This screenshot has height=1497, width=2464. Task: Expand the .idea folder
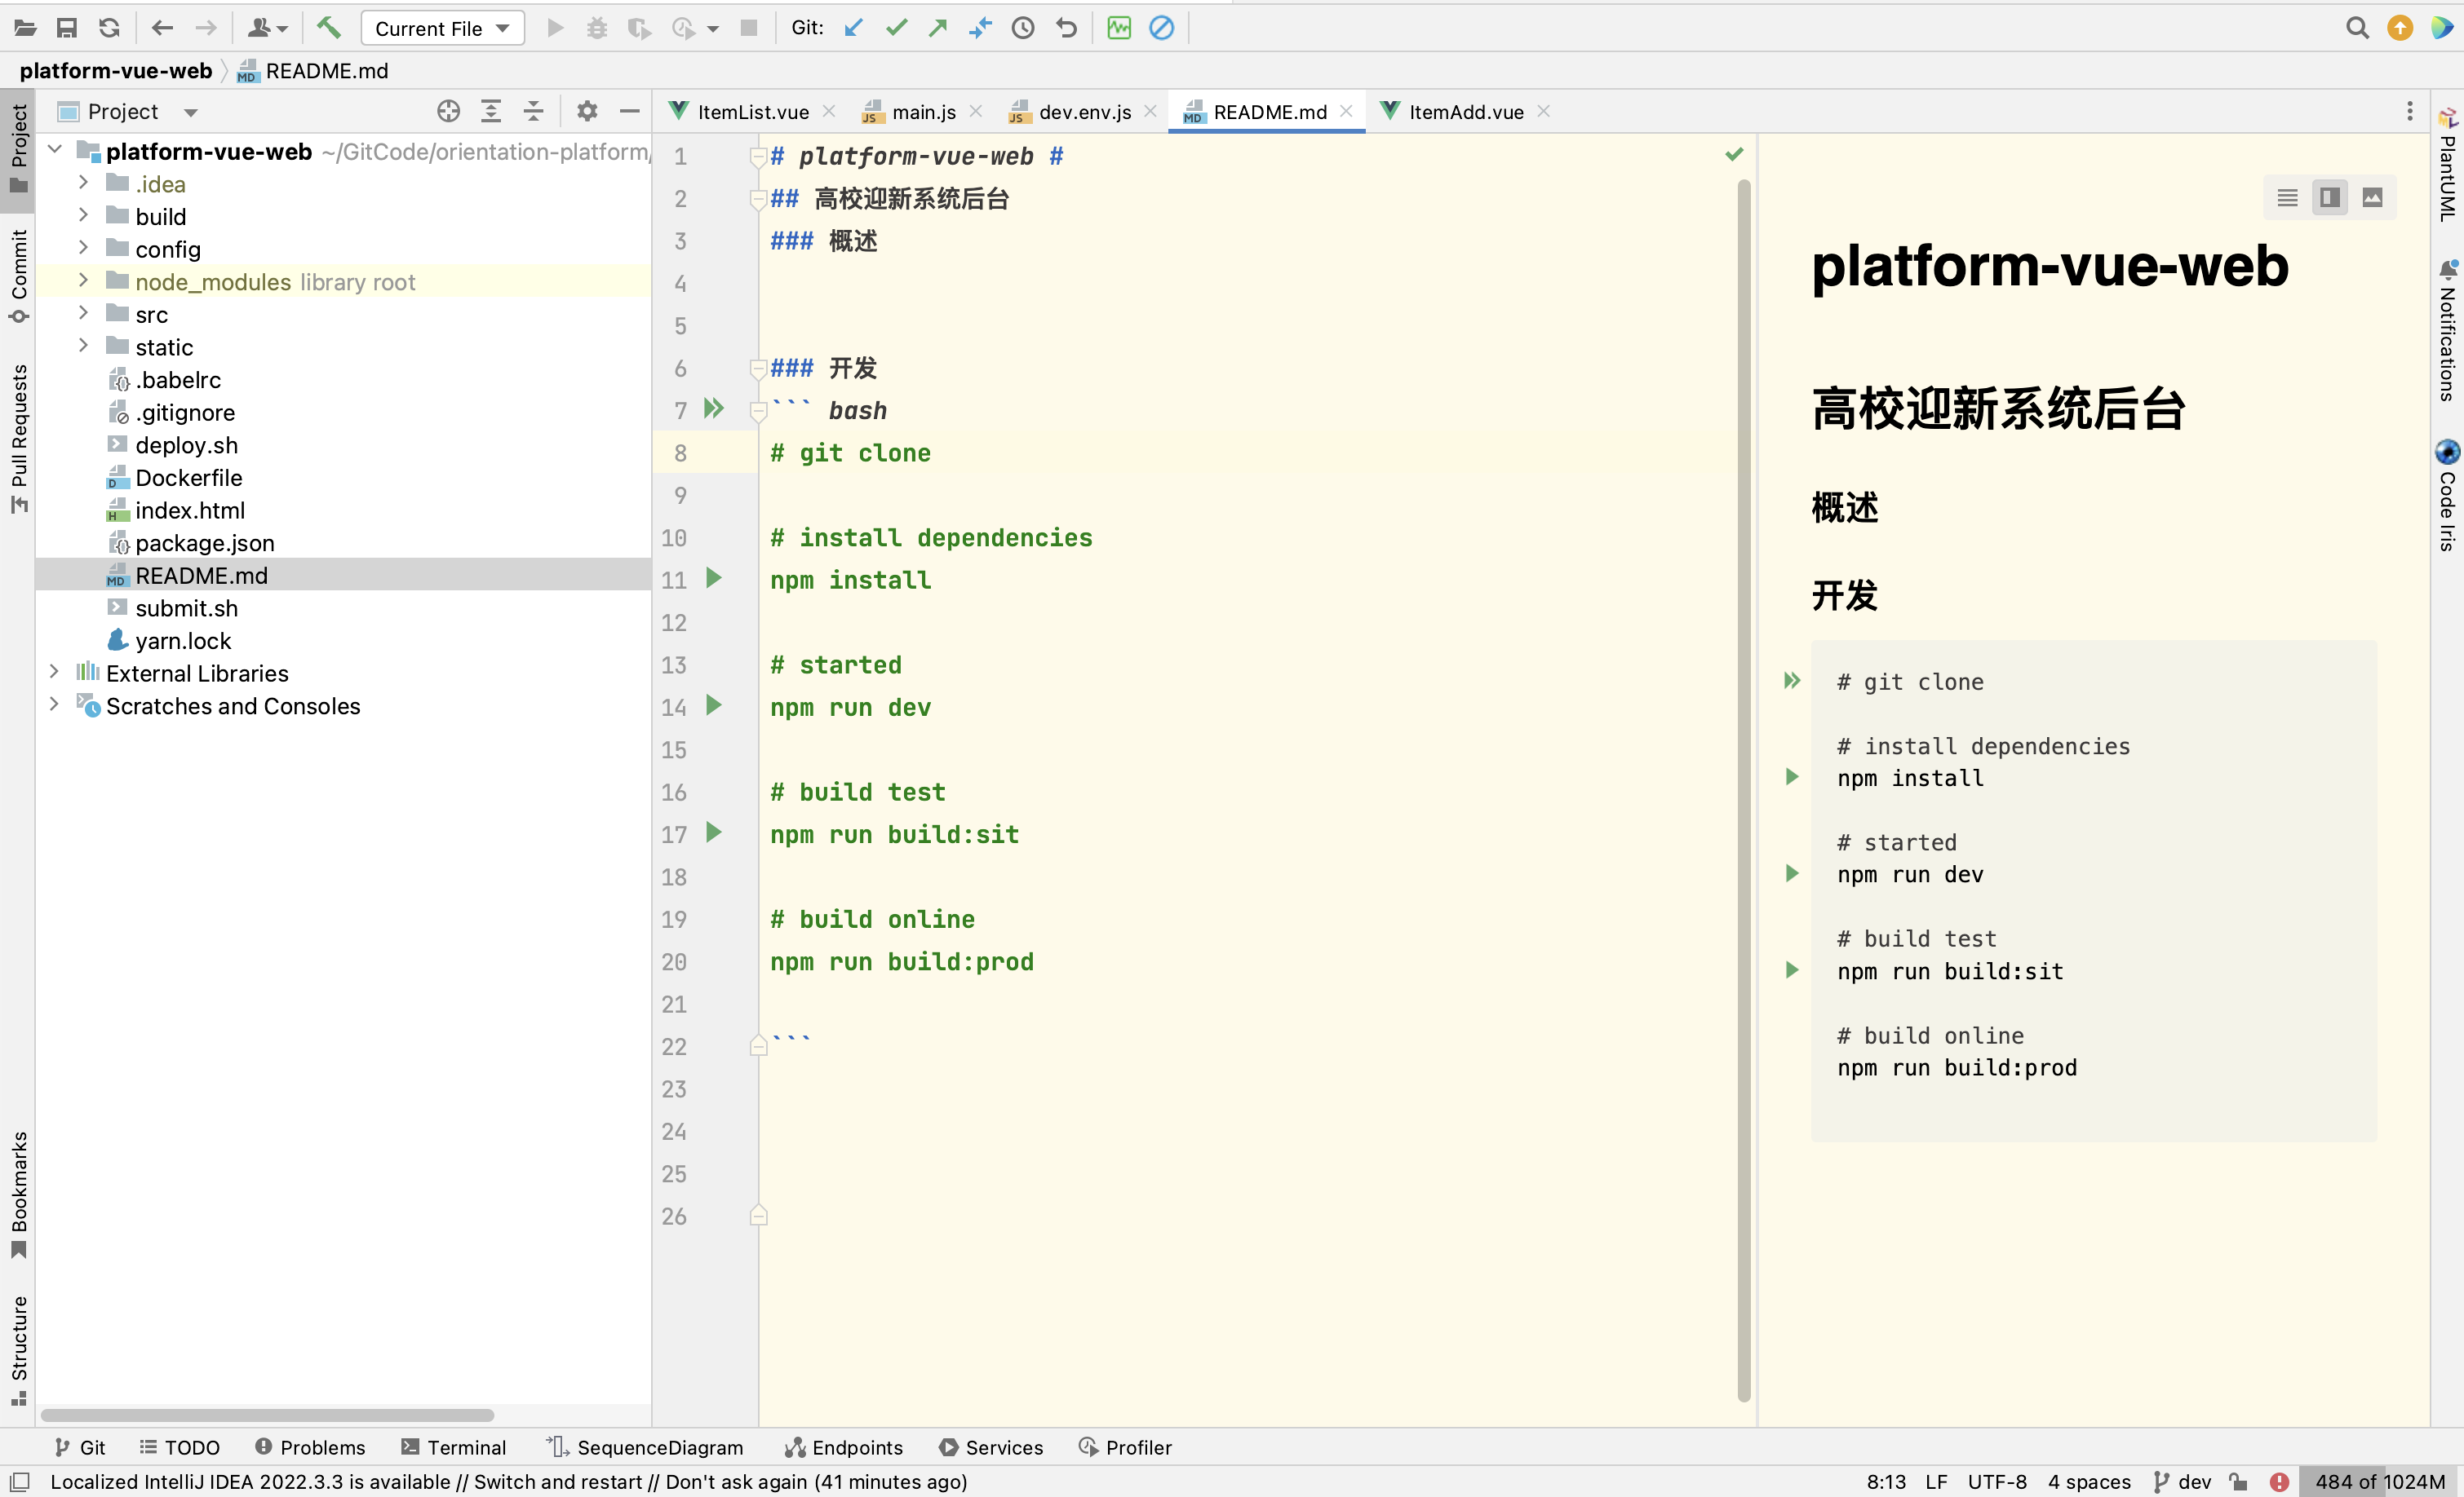84,184
